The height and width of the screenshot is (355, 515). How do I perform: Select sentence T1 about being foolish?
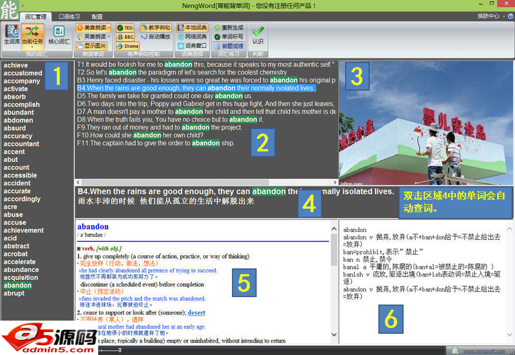point(206,65)
